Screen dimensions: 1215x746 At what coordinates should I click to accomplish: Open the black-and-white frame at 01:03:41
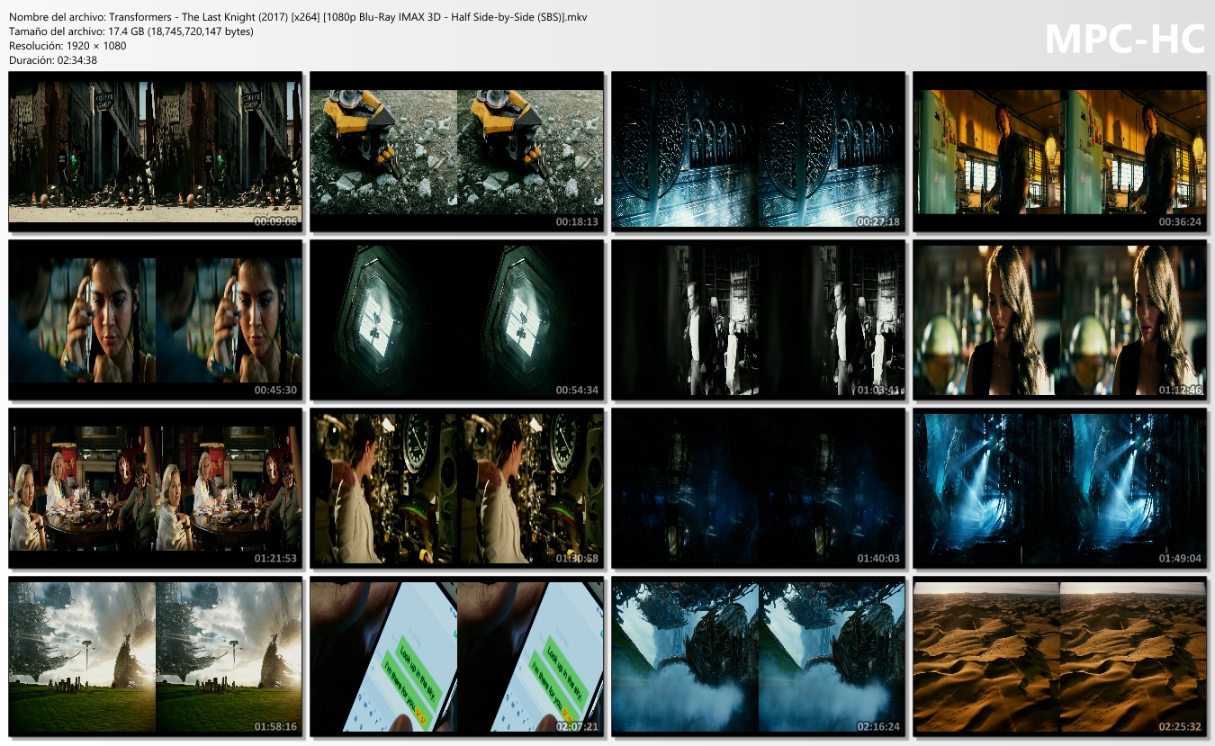[758, 319]
